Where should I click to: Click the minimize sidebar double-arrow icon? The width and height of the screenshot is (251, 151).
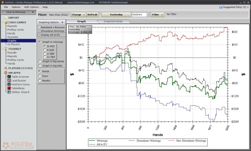[33, 12]
